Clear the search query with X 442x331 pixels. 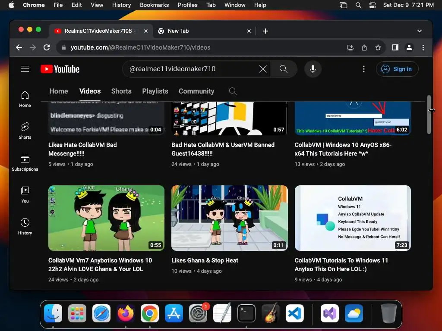[263, 69]
